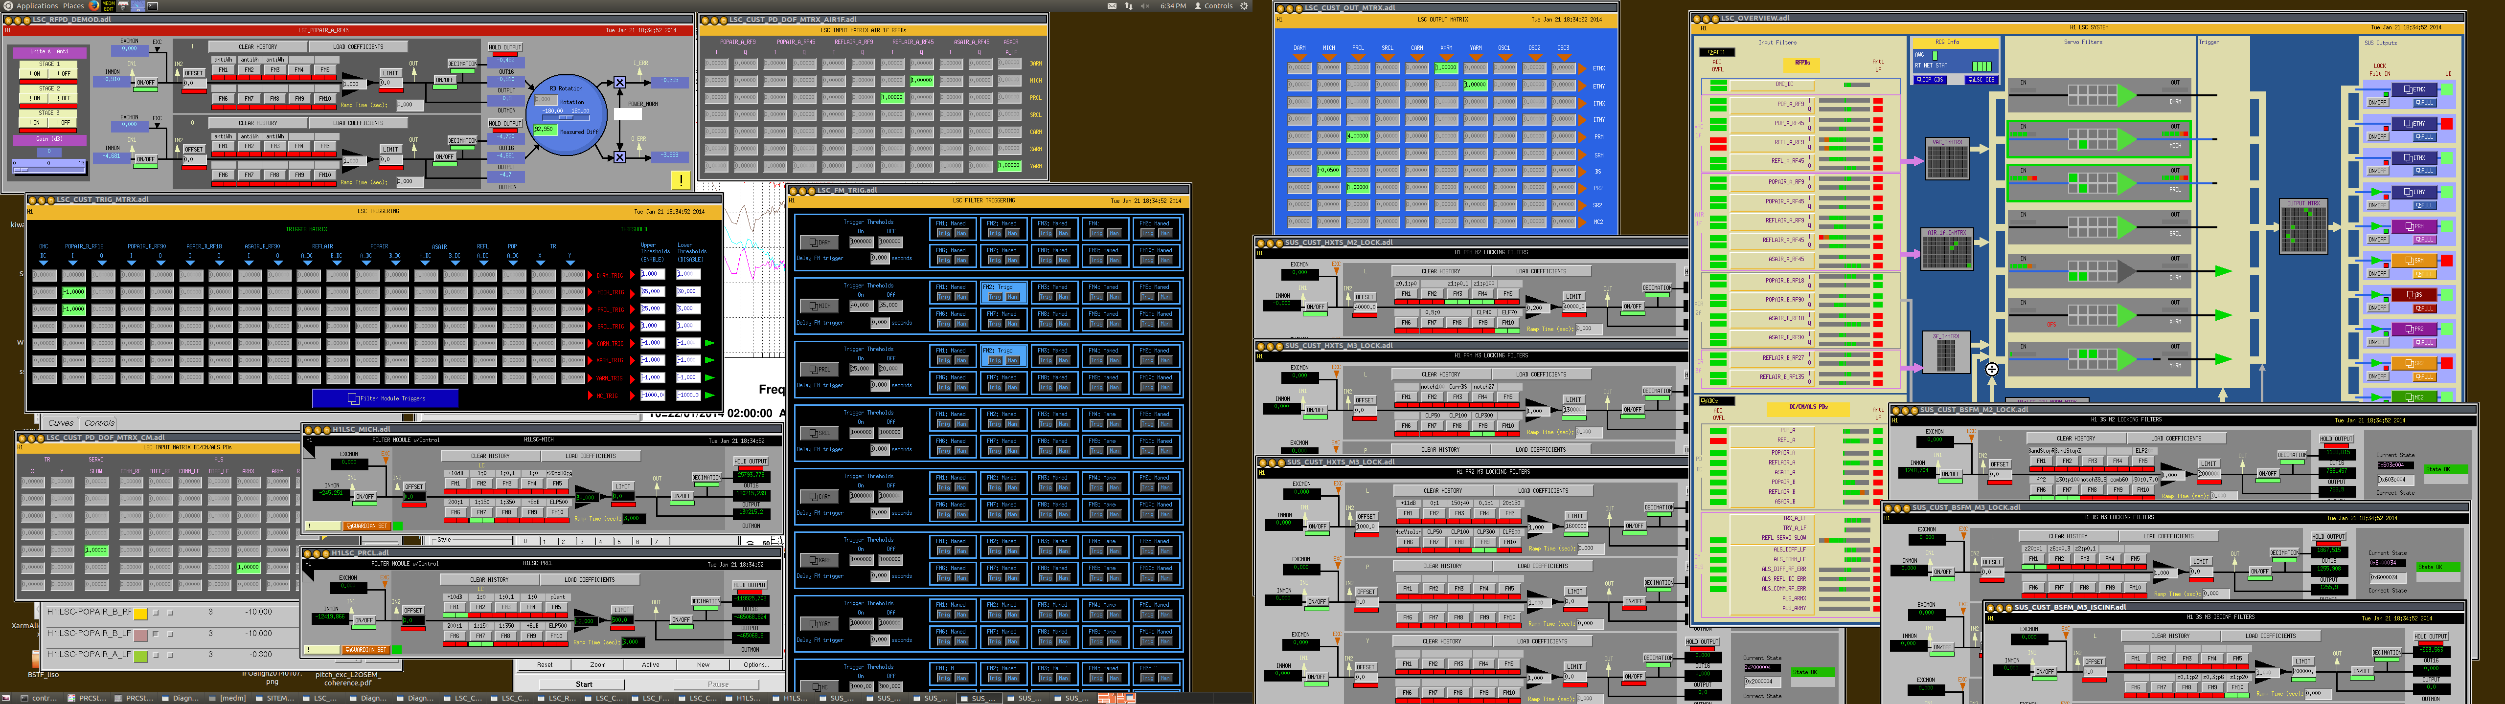Open the network indicator icon
This screenshot has width=2505, height=704.
coord(1129,6)
